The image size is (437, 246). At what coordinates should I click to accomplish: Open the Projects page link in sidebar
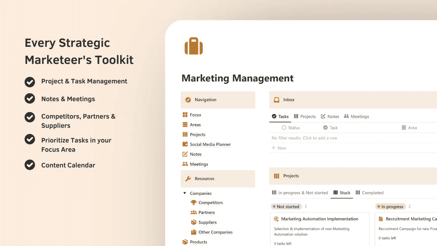click(198, 135)
